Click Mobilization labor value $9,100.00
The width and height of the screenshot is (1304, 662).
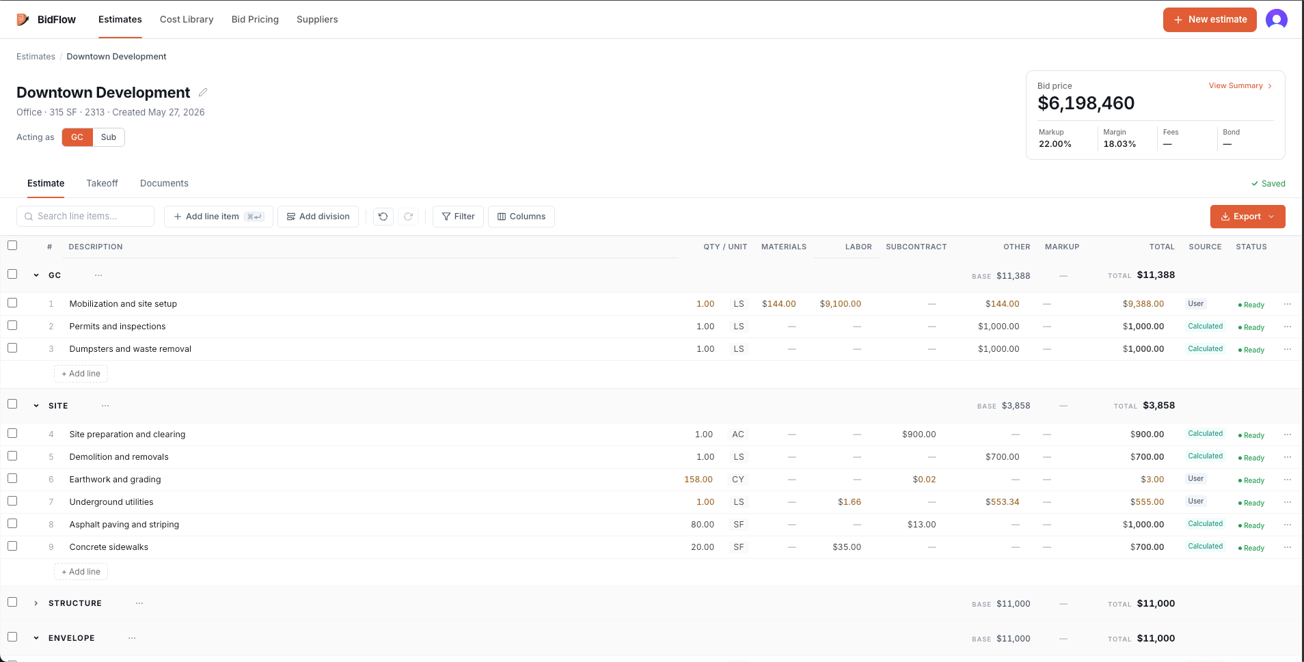841,304
